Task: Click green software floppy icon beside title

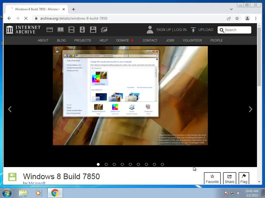Action: [x=12, y=177]
